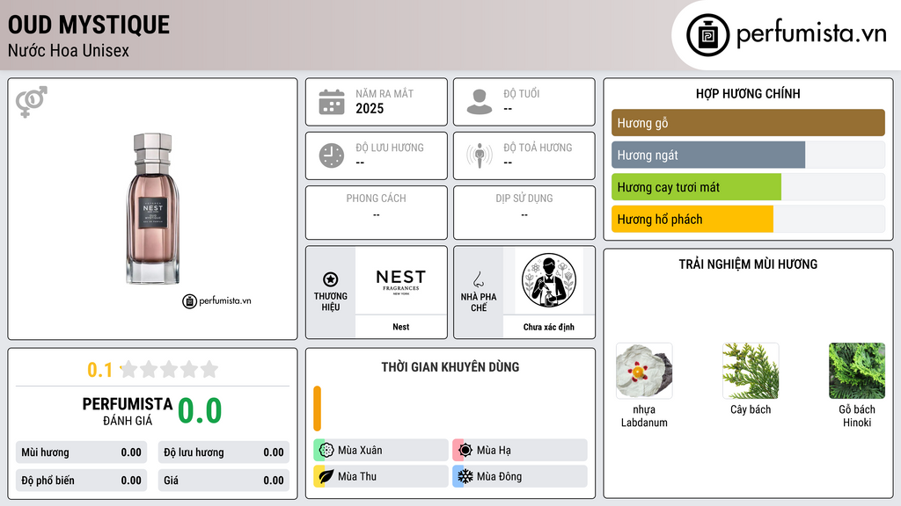Select the Mùa Xuân season button
Screen dimensions: 901x506
(381, 451)
